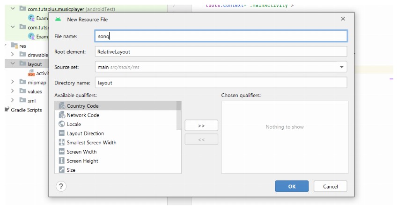The image size is (398, 210).
Task: Click the Screen Width qualifier icon
Action: pyautogui.click(x=62, y=152)
